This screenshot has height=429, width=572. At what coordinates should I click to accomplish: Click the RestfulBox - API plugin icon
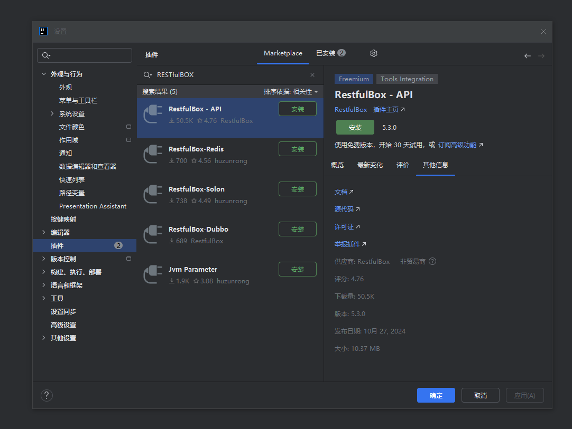pos(153,115)
